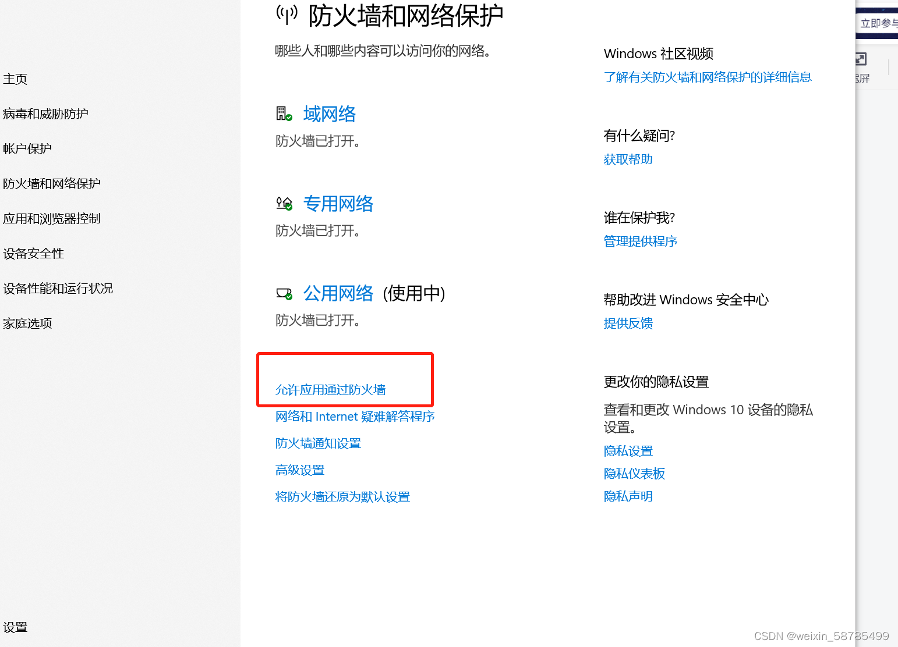Screen dimensions: 898x647
Task: Select 主页 in the sidebar
Action: (15, 79)
